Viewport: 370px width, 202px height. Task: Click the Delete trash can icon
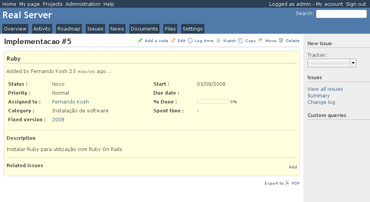coord(281,41)
